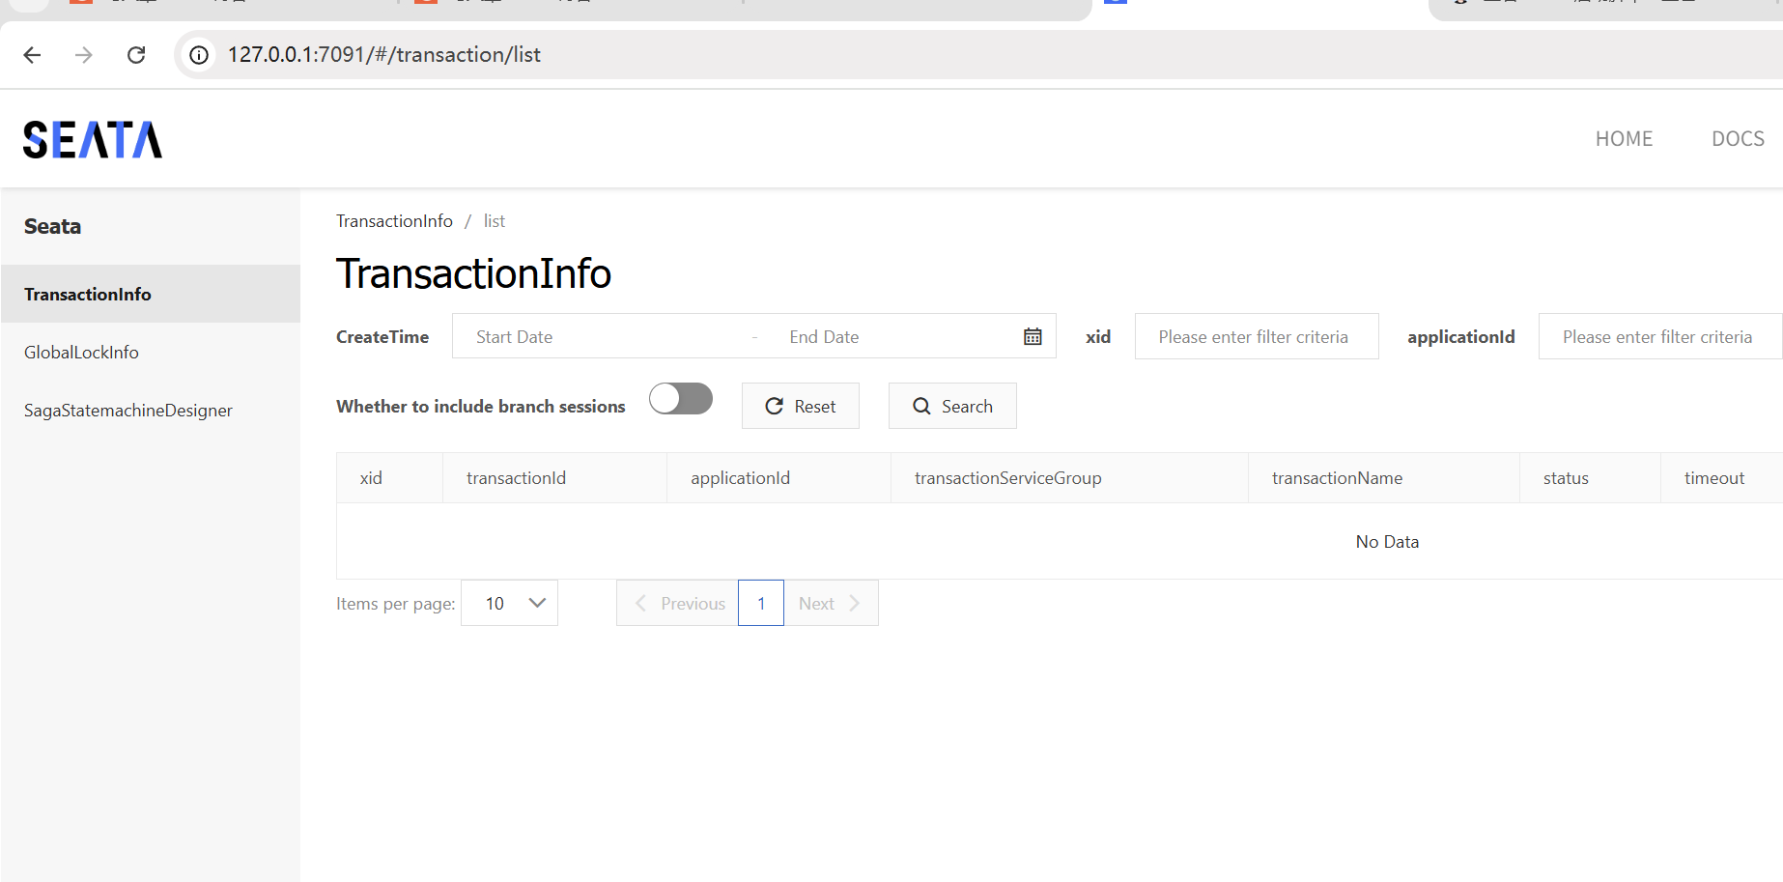Open the DOCS nav link
Image resolution: width=1783 pixels, height=882 pixels.
(x=1738, y=139)
